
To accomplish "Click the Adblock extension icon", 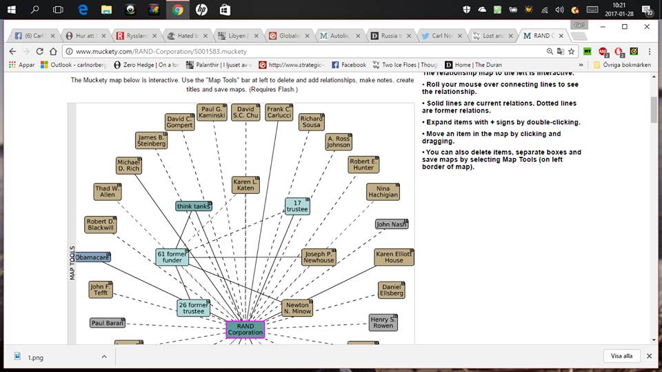I will 604,52.
